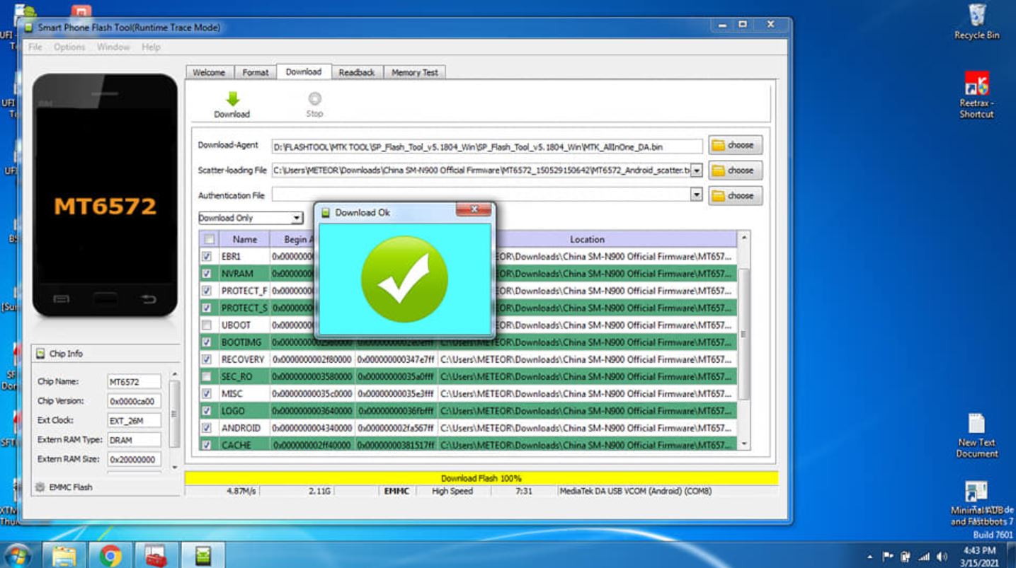Expand the Authentication File dropdown arrow
This screenshot has height=568, width=1016.
697,195
